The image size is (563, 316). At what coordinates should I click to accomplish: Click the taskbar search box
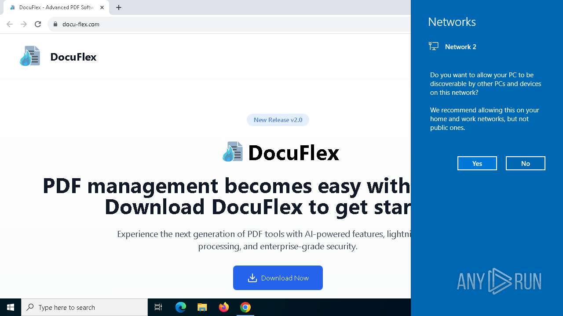pos(84,307)
